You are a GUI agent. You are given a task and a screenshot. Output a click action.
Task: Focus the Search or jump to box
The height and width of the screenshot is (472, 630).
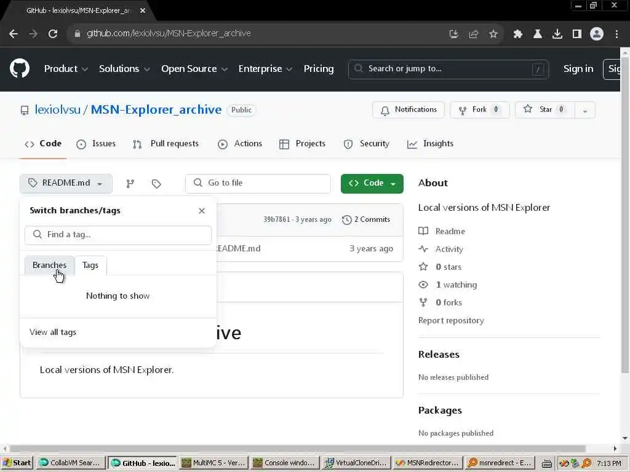coord(449,69)
